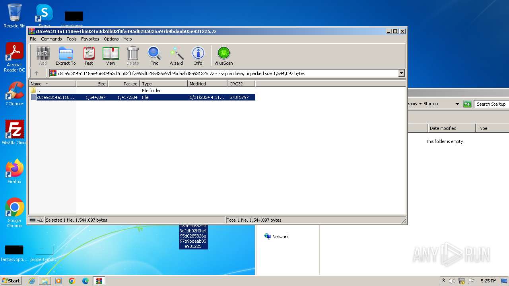Image resolution: width=509 pixels, height=286 pixels.
Task: Open Recycle Bin desktop icon
Action: point(14,16)
